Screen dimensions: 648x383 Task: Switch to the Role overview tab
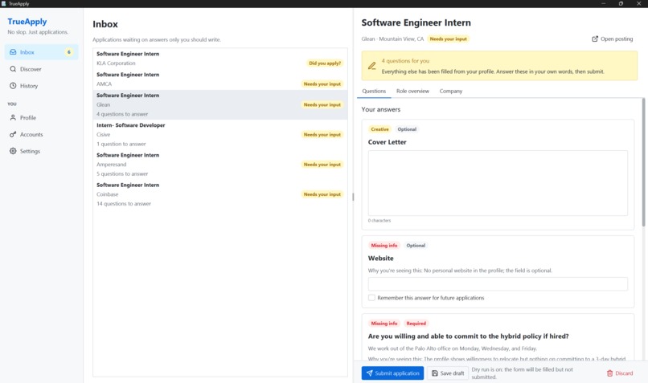412,92
